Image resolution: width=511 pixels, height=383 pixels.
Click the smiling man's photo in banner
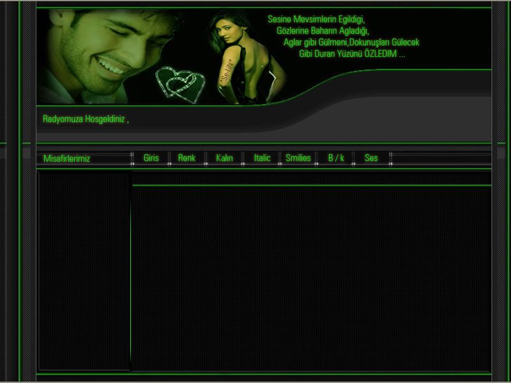tap(102, 48)
